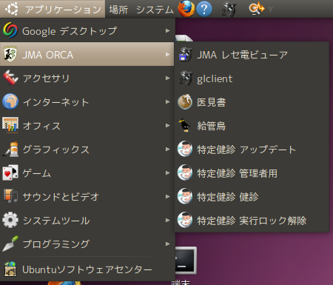Select Google デスクトップ menu entry
Image resolution: width=333 pixels, height=285 pixels.
[87, 30]
